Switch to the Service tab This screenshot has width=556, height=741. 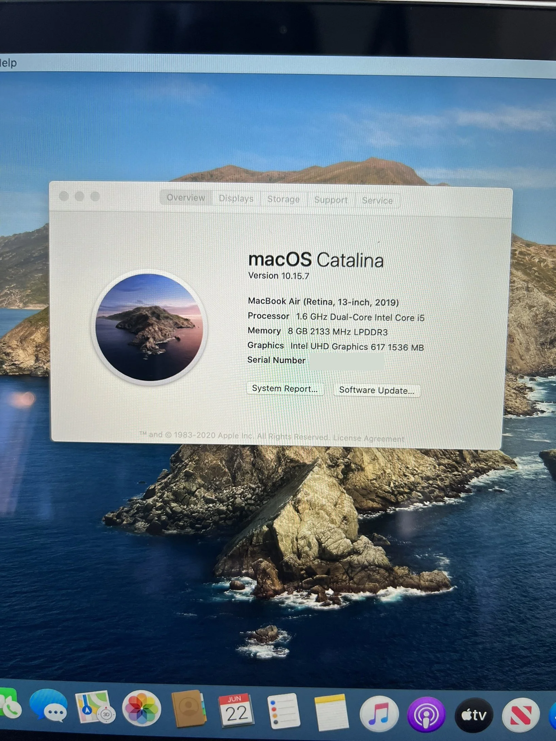click(x=377, y=201)
